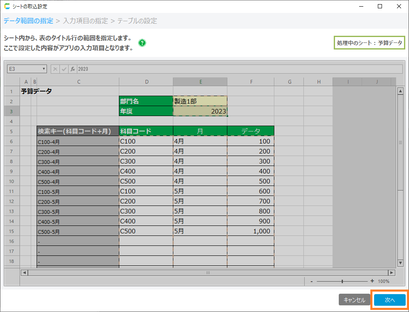Click the fx insert function icon

[x=72, y=69]
